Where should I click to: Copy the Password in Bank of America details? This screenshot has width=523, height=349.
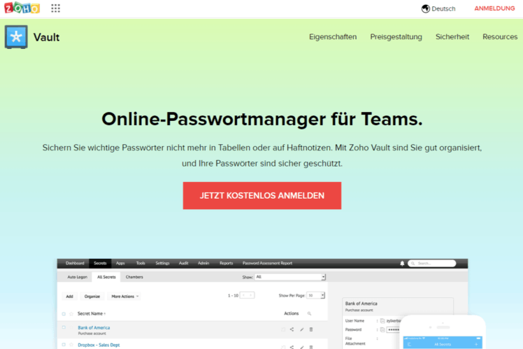tap(382, 329)
